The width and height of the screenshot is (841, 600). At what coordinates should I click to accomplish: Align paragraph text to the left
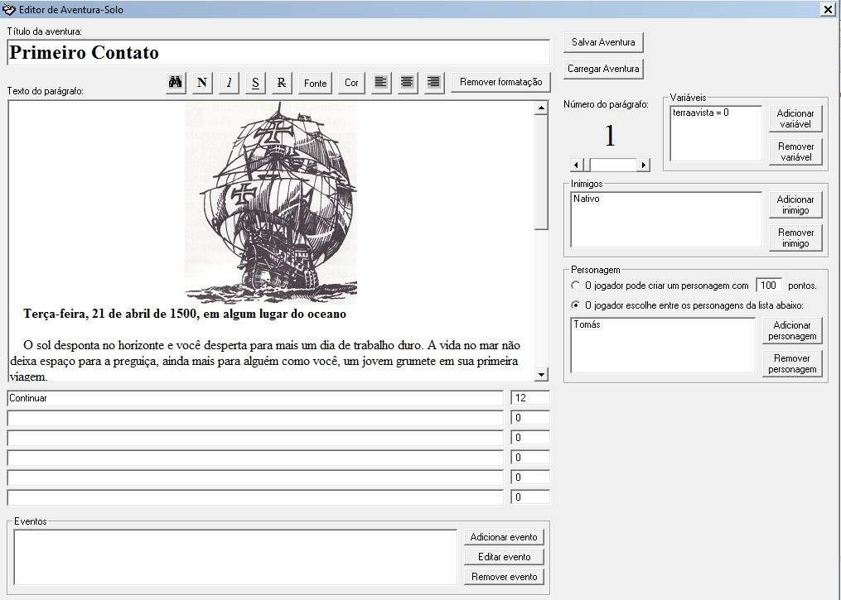point(381,83)
